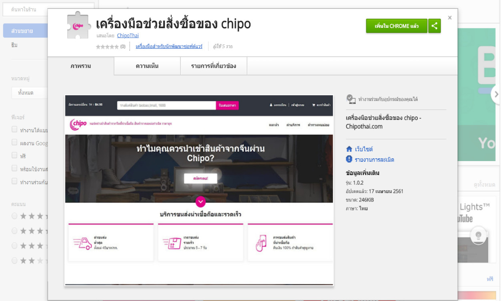Enable the ทำงานได้แบบ offline feature checkbox

click(15, 130)
